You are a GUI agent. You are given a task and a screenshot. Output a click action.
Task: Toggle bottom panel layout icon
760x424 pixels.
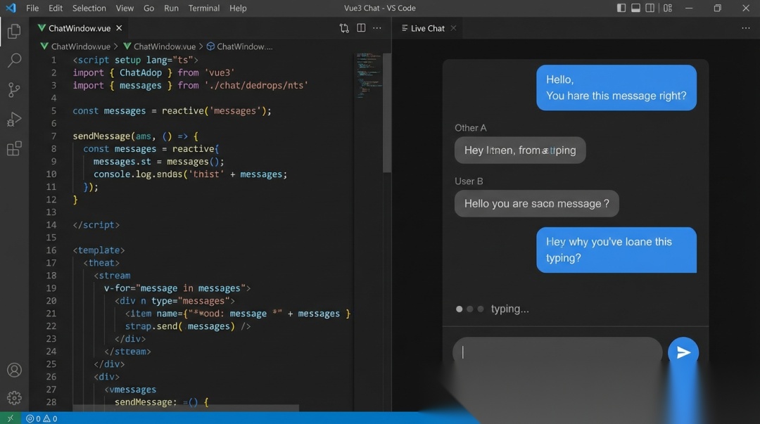[x=635, y=8]
